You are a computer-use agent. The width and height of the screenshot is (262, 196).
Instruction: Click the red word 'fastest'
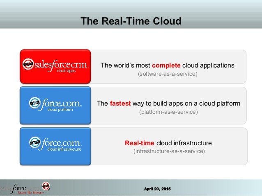pos(120,104)
